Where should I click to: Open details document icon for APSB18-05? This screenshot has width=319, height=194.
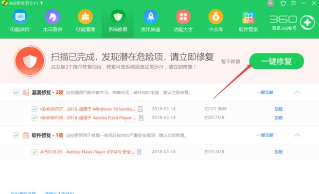point(139,152)
